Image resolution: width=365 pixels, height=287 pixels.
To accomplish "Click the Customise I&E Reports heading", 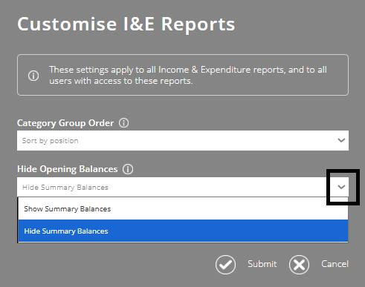I will click(x=126, y=24).
